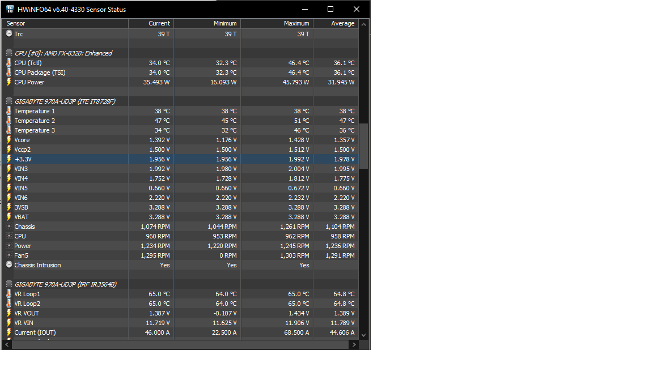This screenshot has width=653, height=367.
Task: Click the horizontal scrollbar right arrow
Action: point(354,344)
